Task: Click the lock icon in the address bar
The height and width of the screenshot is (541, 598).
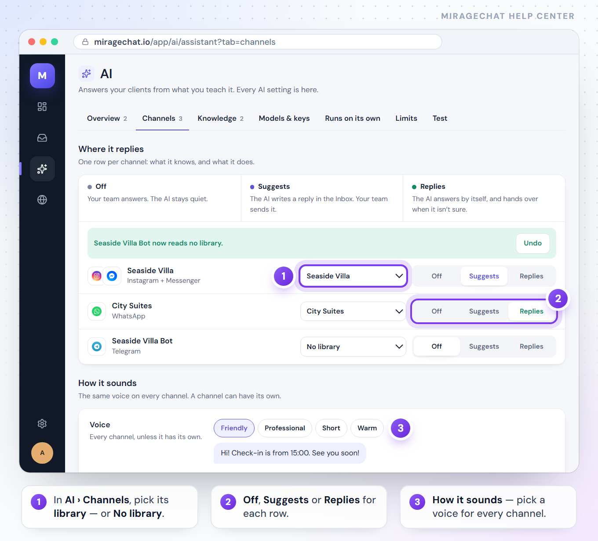Action: pos(85,42)
